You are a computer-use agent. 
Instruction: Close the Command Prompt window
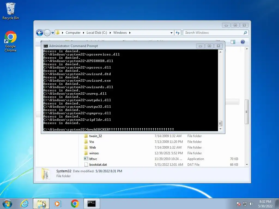pyautogui.click(x=218, y=46)
